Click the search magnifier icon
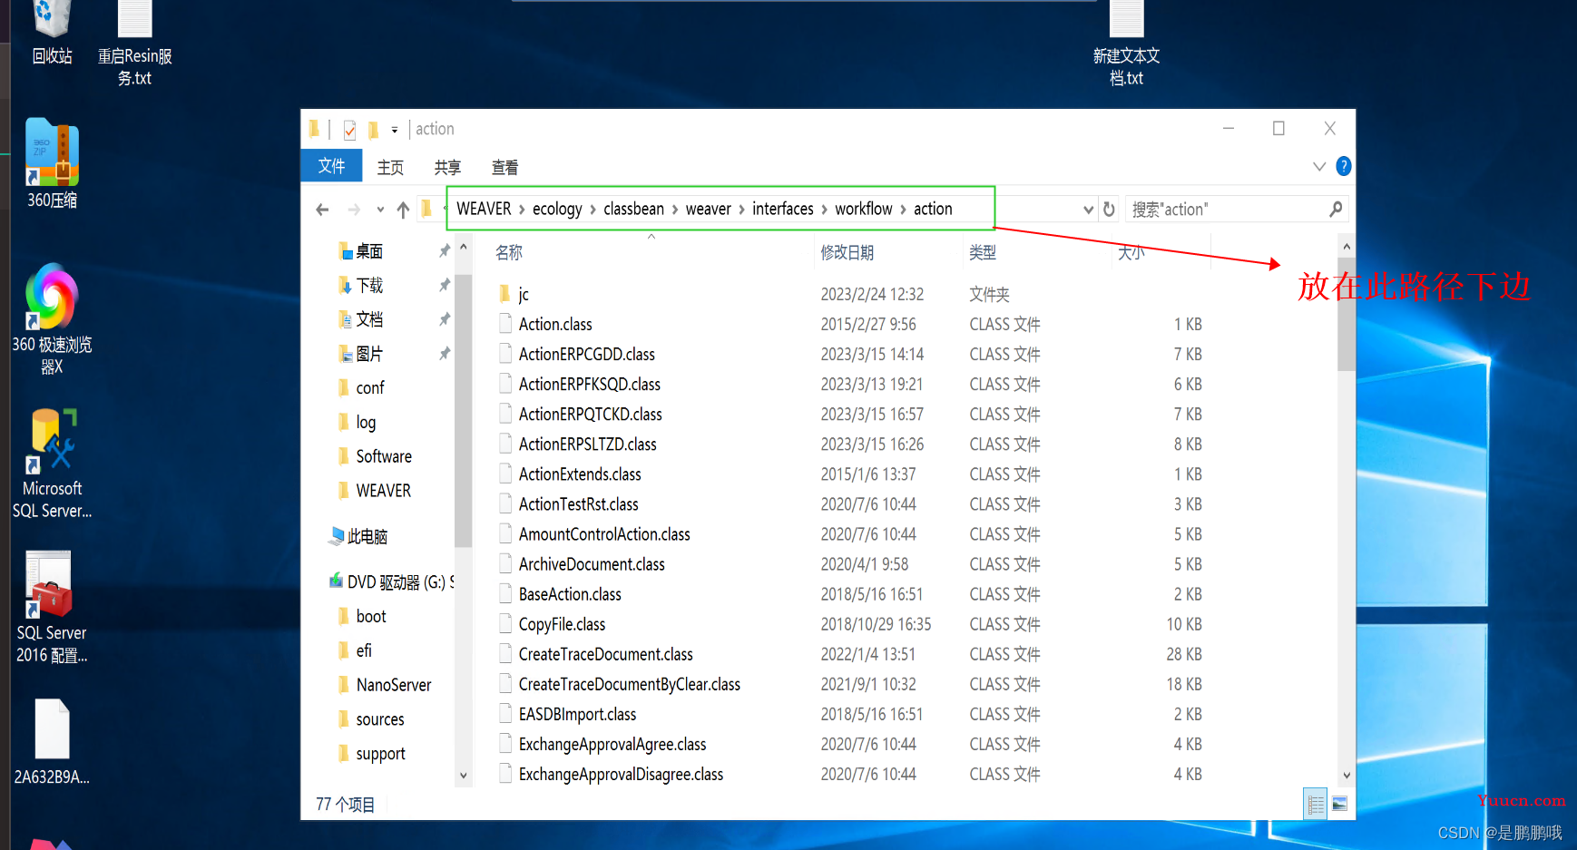 click(1336, 210)
